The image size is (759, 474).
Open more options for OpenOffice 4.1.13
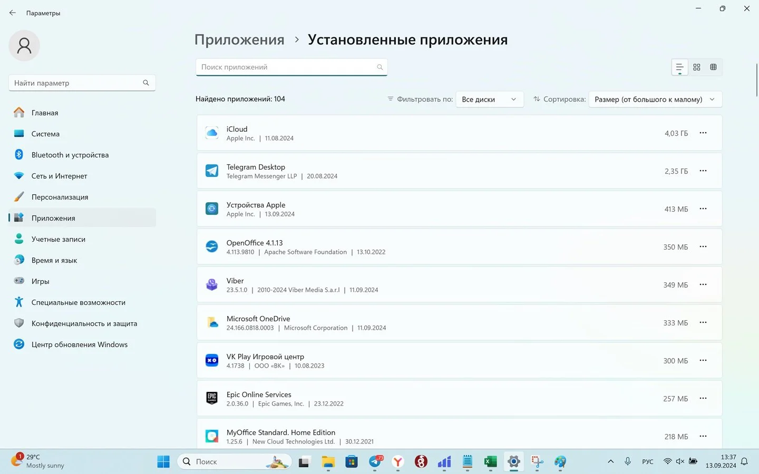point(703,247)
